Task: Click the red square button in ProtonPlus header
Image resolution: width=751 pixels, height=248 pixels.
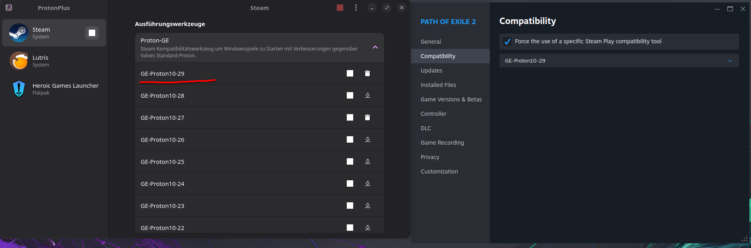Action: pos(340,8)
